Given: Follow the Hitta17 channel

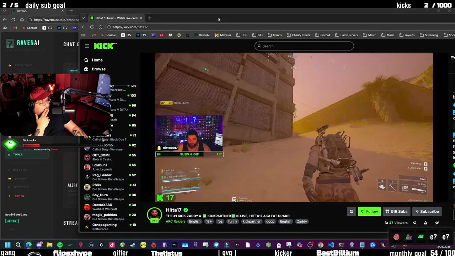Looking at the screenshot, I should (x=369, y=212).
